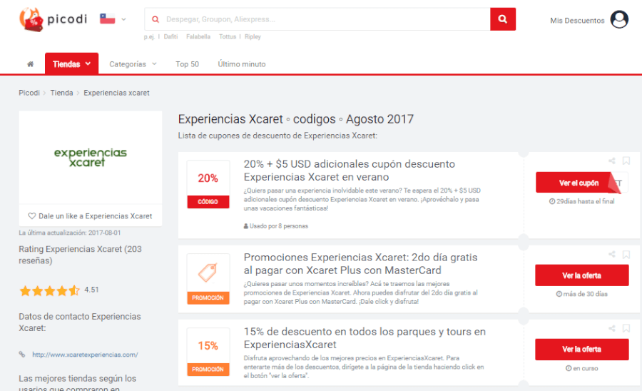Screen dimensions: 642x391
Task: Visit the xcaretexperiencias.com website link
Action: pyautogui.click(x=85, y=355)
